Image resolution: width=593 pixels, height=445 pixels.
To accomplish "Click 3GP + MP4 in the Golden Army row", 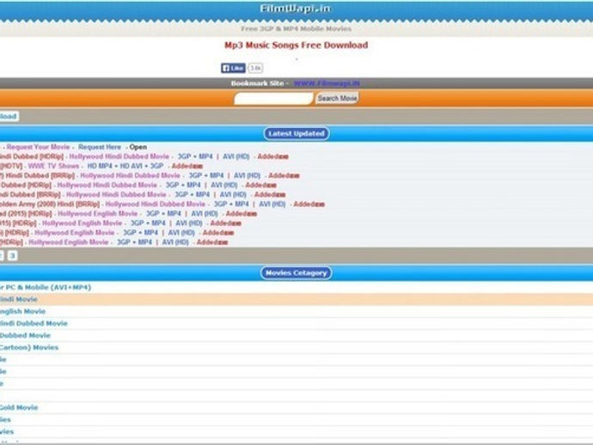I will point(231,204).
